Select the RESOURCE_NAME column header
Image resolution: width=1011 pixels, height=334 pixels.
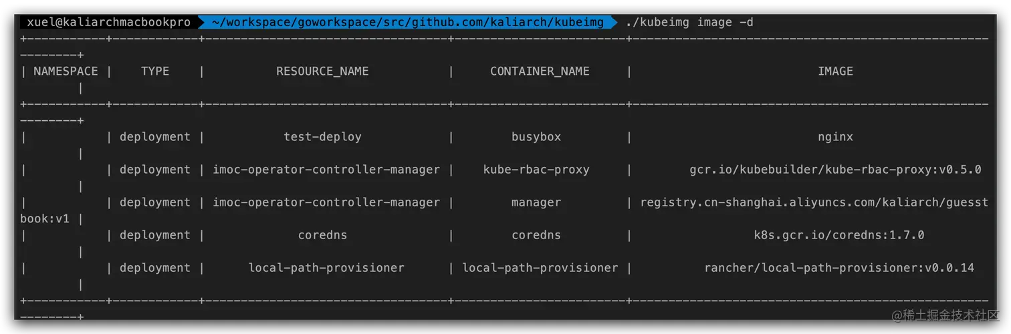click(x=322, y=71)
